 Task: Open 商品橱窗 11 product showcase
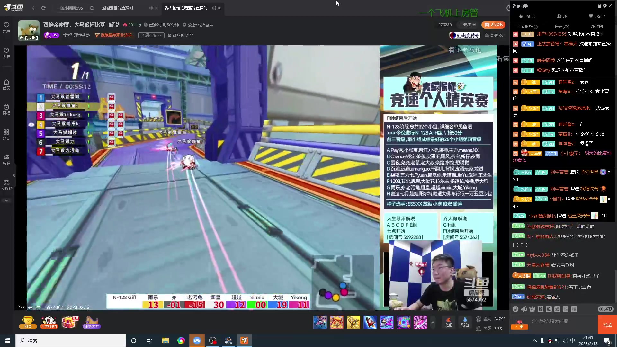(181, 35)
